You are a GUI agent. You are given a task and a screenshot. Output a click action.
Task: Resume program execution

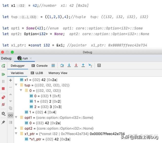coord(3,74)
